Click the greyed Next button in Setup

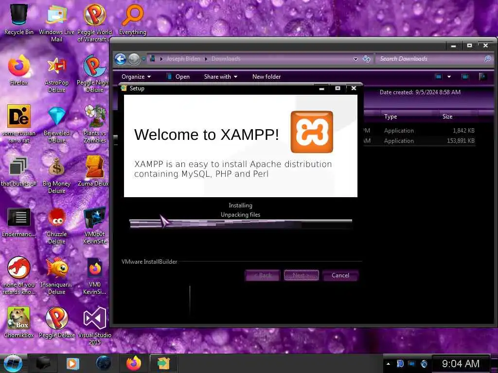pos(302,275)
